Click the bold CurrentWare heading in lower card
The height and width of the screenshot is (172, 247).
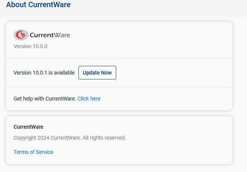(28, 127)
